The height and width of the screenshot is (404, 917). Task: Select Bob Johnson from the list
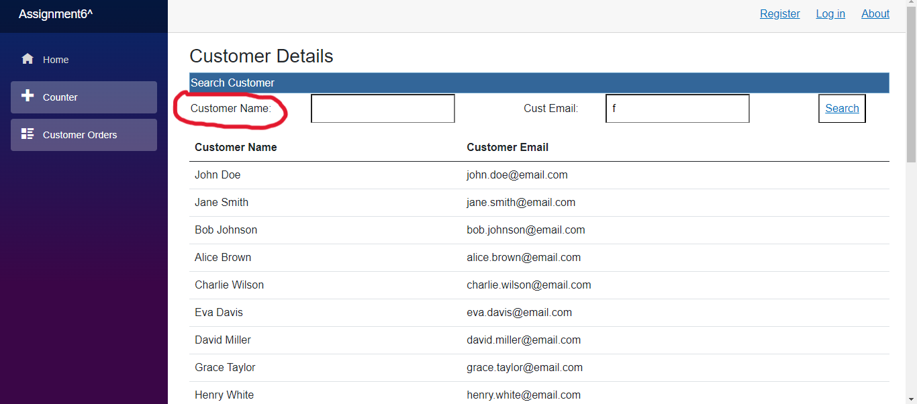click(x=226, y=230)
